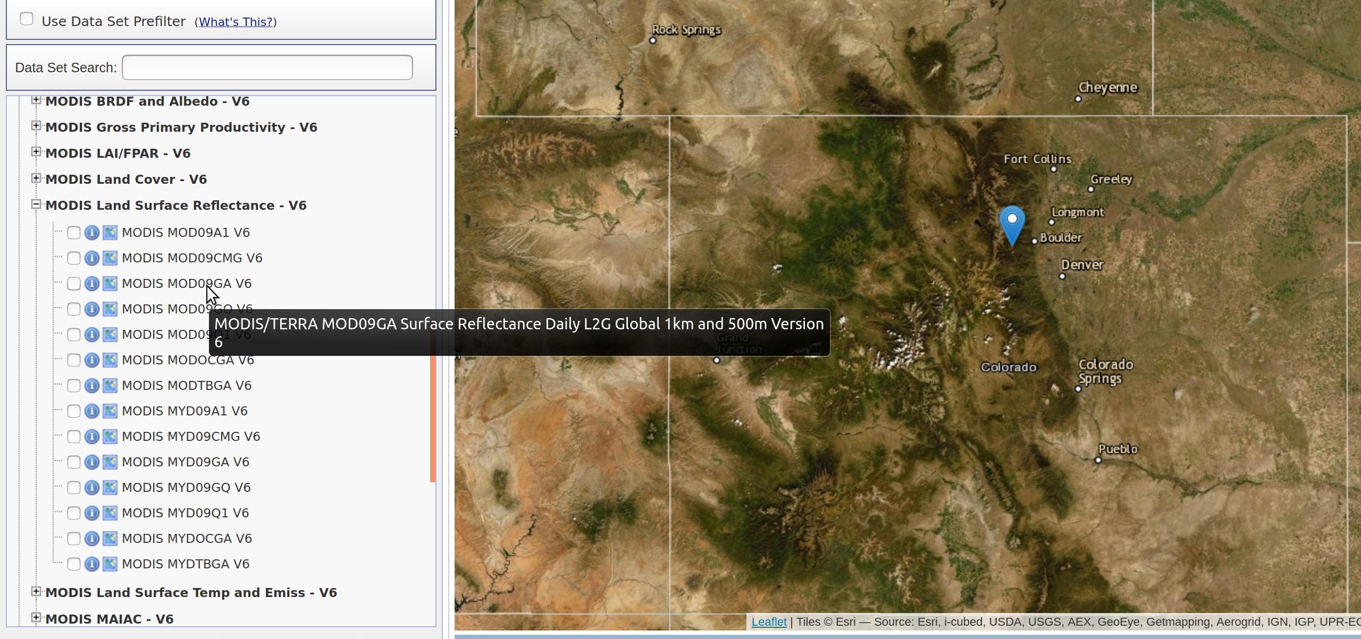Screen dimensions: 1361x639
Task: Click the globe icon beside MODIS MOD09Q1 V6
Action: coord(110,334)
